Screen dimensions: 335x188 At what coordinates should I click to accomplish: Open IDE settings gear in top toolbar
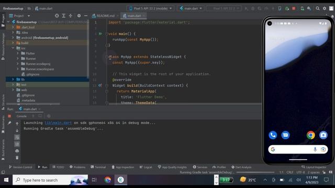pyautogui.click(x=325, y=8)
